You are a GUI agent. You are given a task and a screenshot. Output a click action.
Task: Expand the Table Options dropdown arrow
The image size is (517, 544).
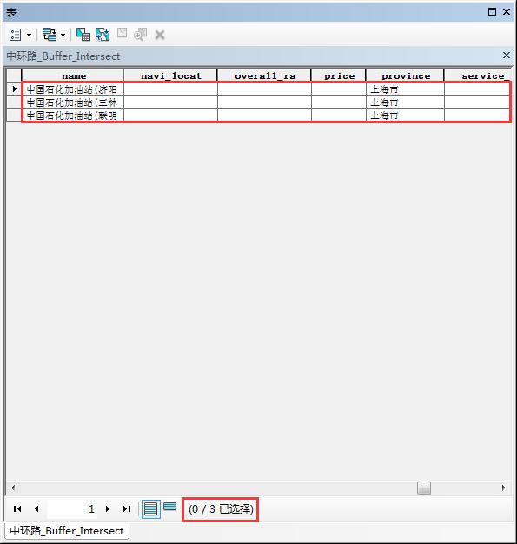pos(29,35)
